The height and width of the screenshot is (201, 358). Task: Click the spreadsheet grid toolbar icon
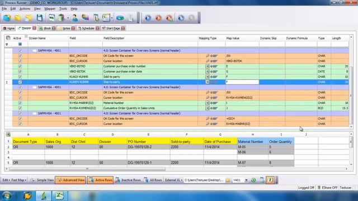(106, 18)
